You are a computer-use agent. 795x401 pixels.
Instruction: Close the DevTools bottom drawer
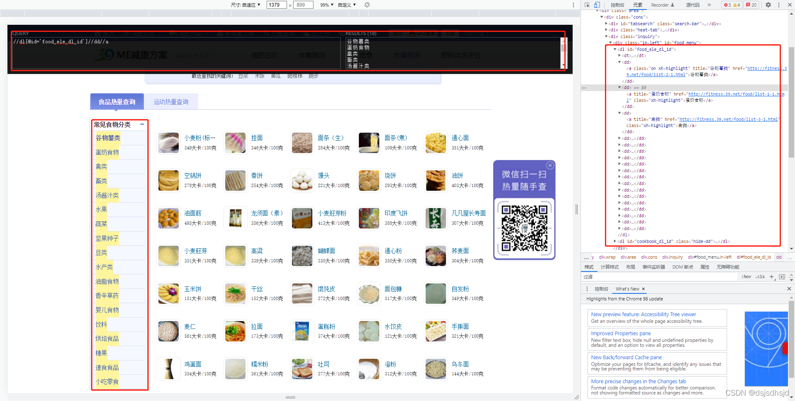789,289
